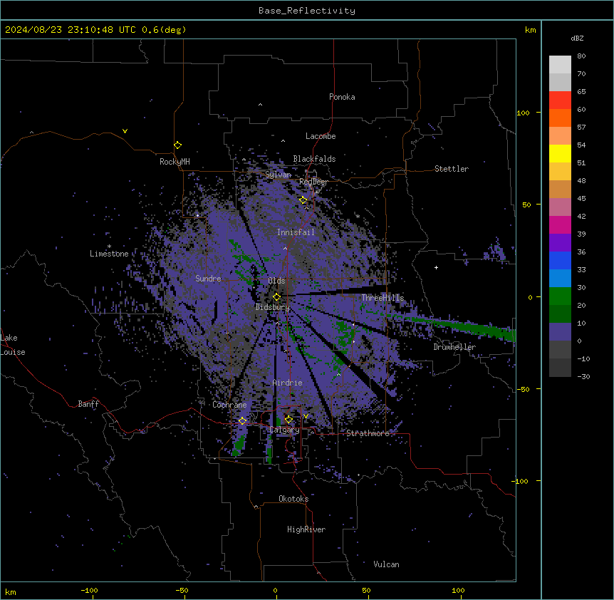
Task: Select the Ponoka city label
Action: pyautogui.click(x=342, y=97)
